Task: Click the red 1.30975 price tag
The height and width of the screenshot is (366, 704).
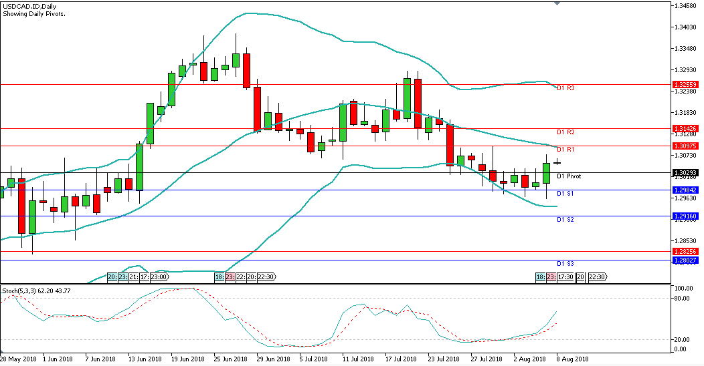Action: [685, 146]
